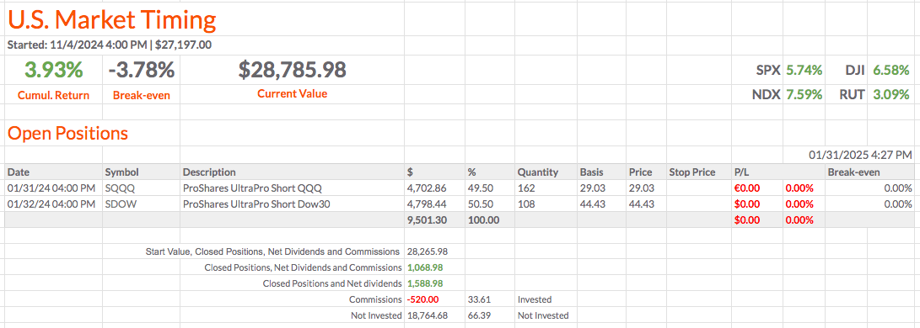Click the DJI 6.58% value
The height and width of the screenshot is (328, 920).
point(891,70)
